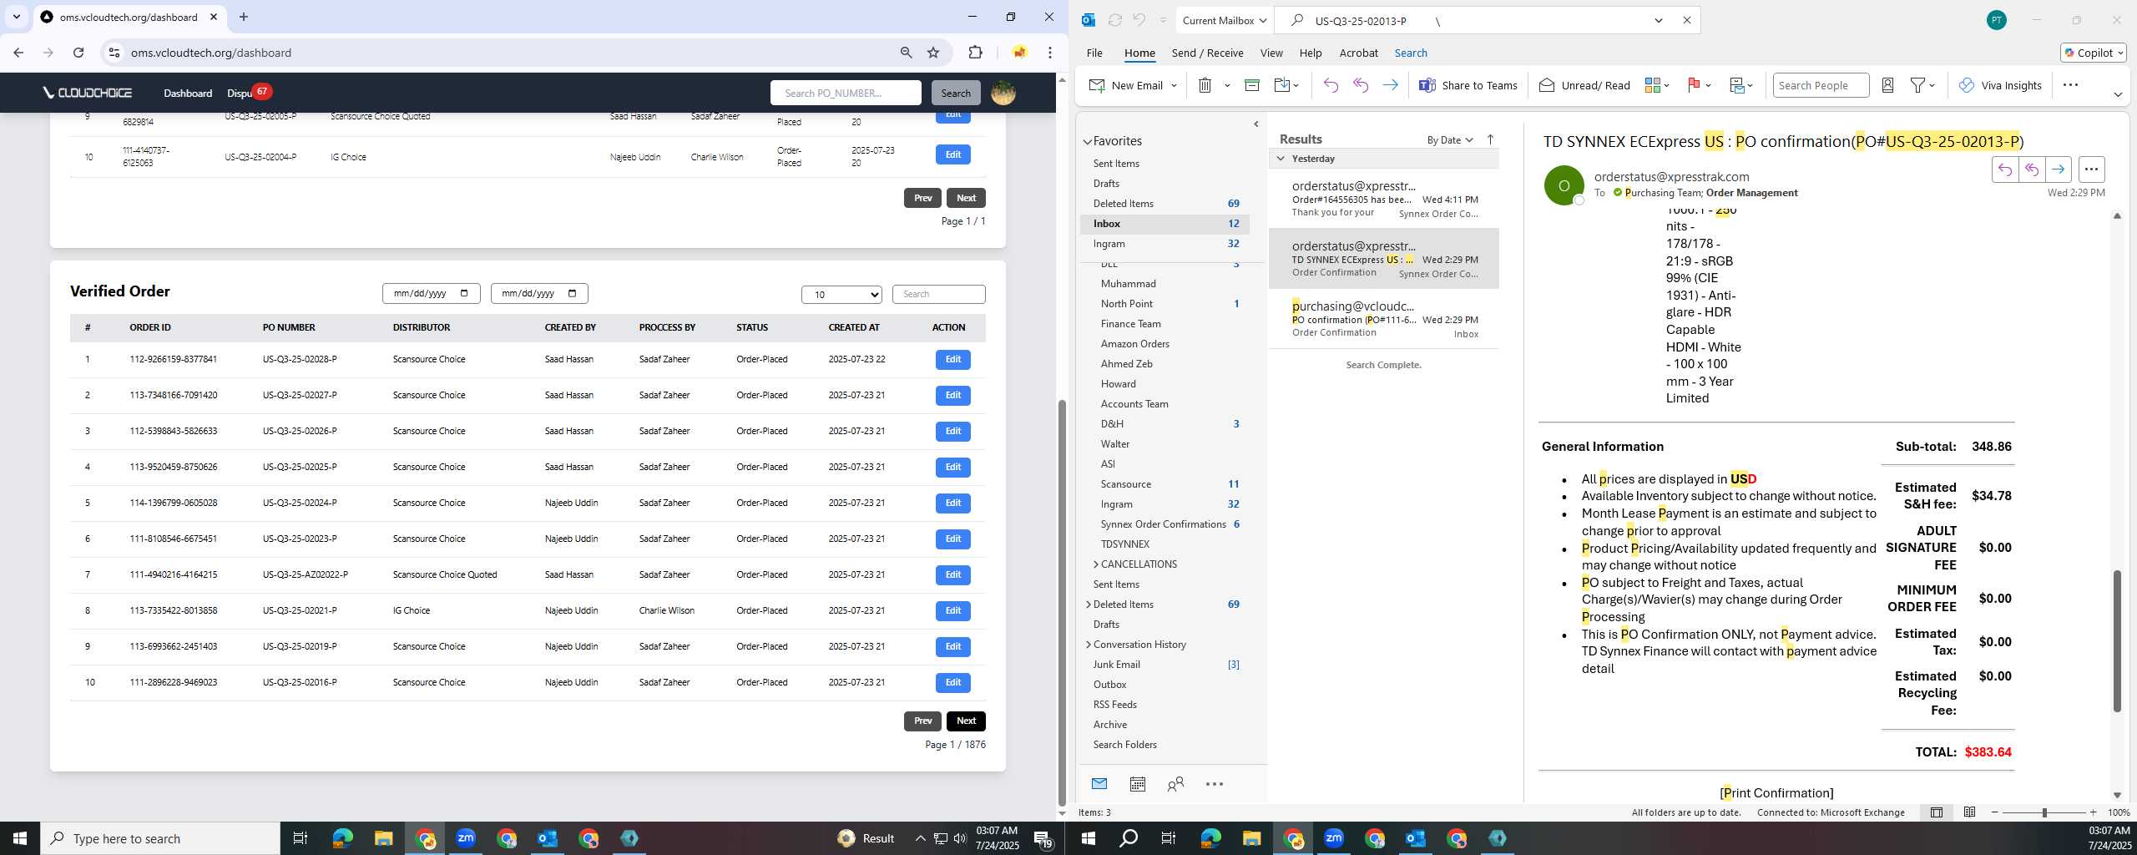Open the first date picker in Verified Order
Image resolution: width=2137 pixels, height=855 pixels.
coord(464,294)
